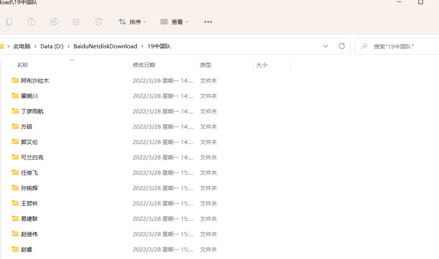The width and height of the screenshot is (439, 259).
Task: Click the Copy icon in toolbar
Action: pos(9,22)
